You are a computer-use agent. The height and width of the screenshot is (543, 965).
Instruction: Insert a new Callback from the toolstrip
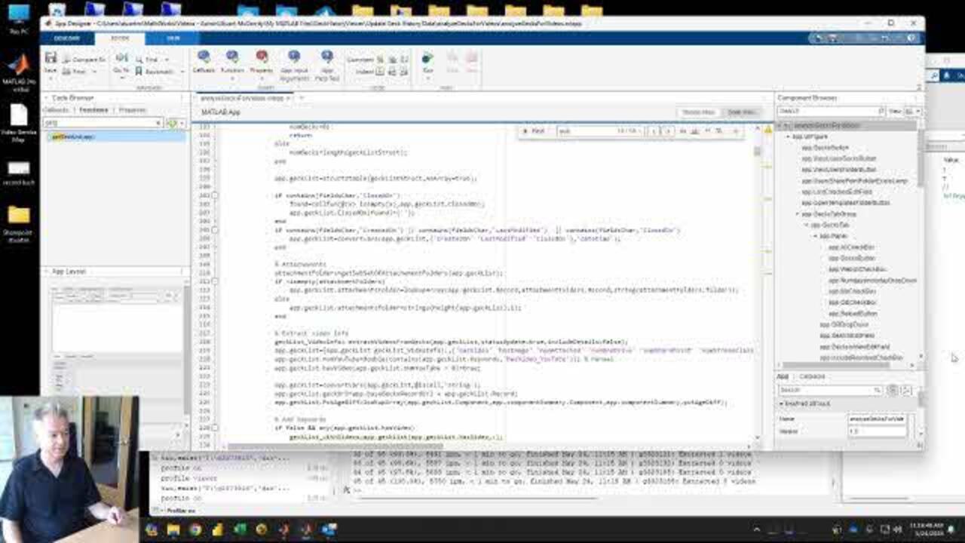[204, 60]
